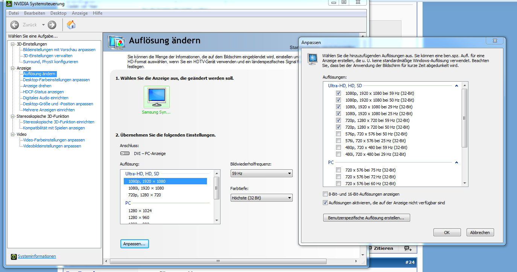Open Videobildeinstellungen anpassen

coord(52,146)
